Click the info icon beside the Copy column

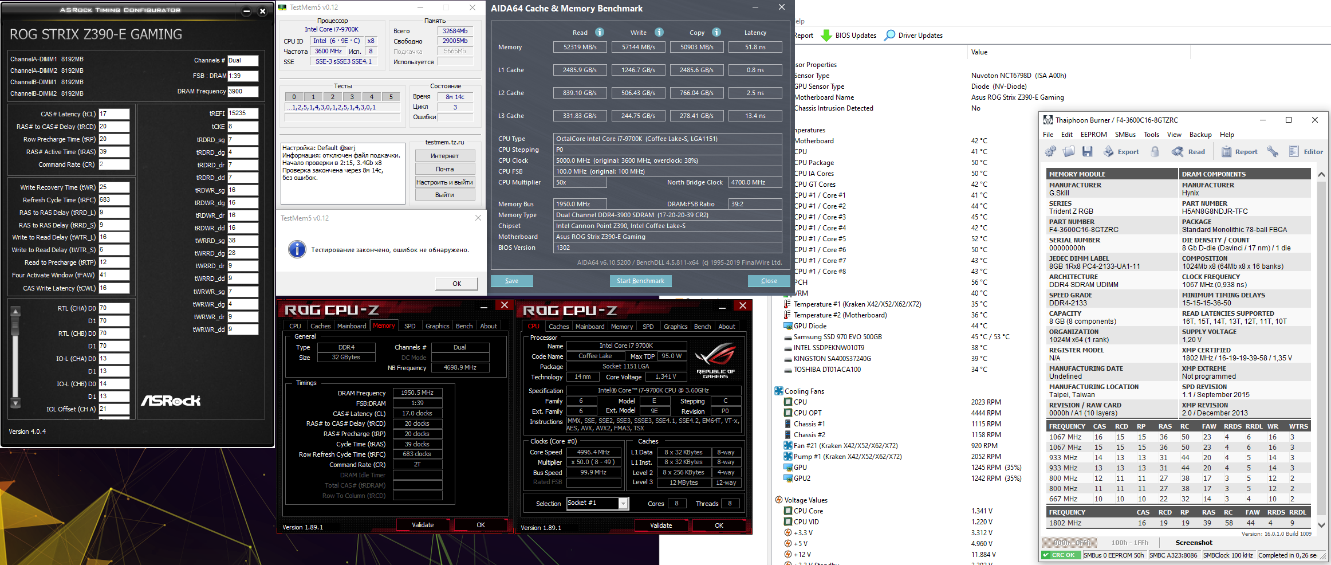point(716,32)
